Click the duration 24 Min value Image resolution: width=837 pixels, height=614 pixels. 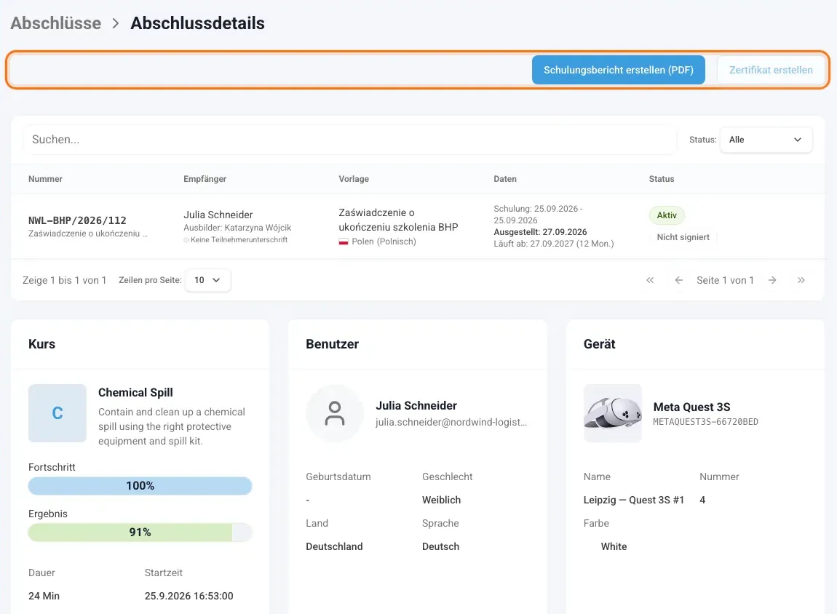click(x=44, y=596)
